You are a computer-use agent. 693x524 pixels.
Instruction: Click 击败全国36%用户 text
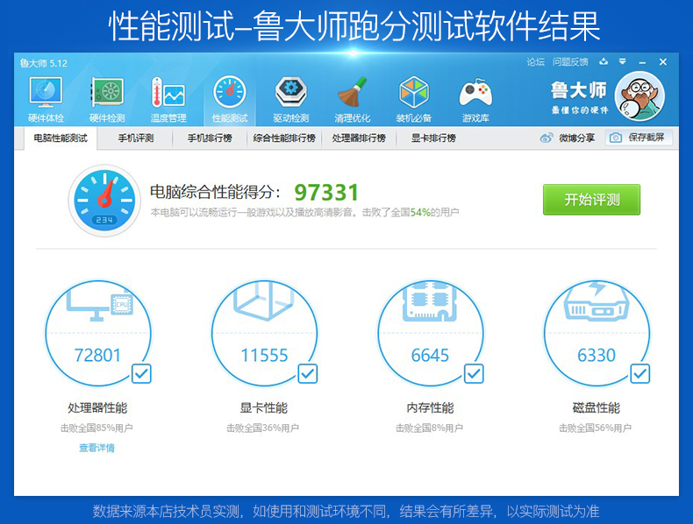coord(263,428)
